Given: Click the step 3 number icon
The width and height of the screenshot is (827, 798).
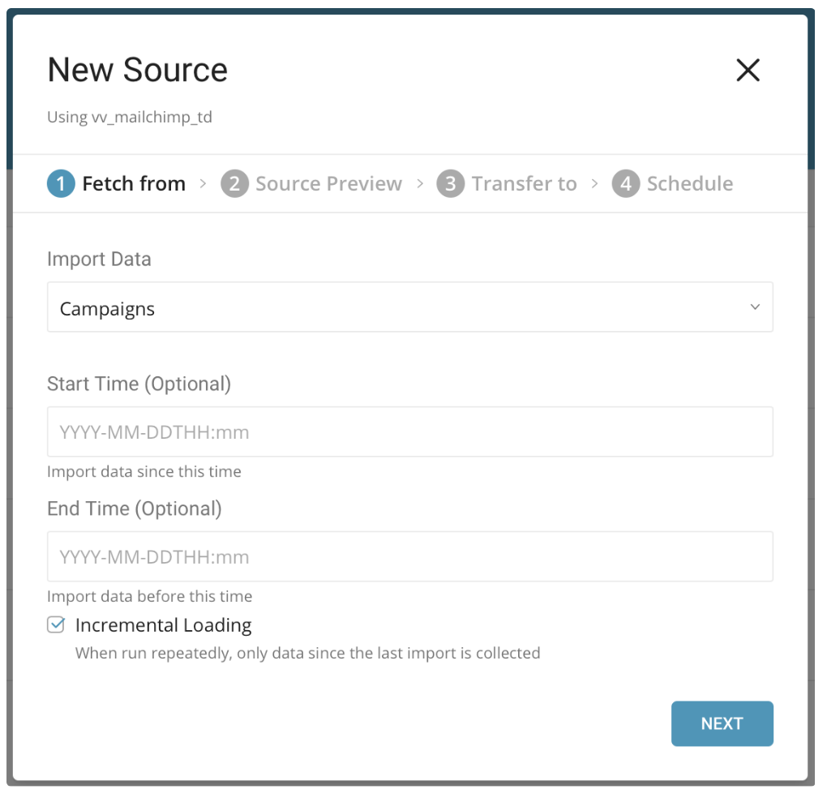Looking at the screenshot, I should [x=450, y=184].
